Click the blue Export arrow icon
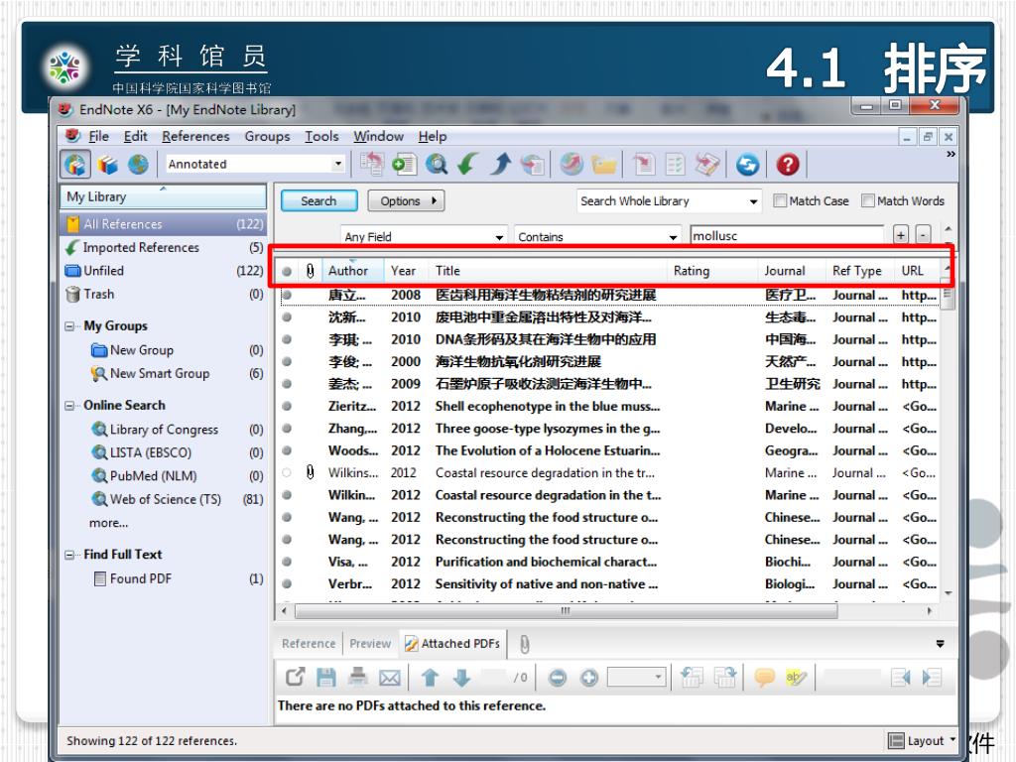This screenshot has width=1016, height=762. tap(500, 165)
